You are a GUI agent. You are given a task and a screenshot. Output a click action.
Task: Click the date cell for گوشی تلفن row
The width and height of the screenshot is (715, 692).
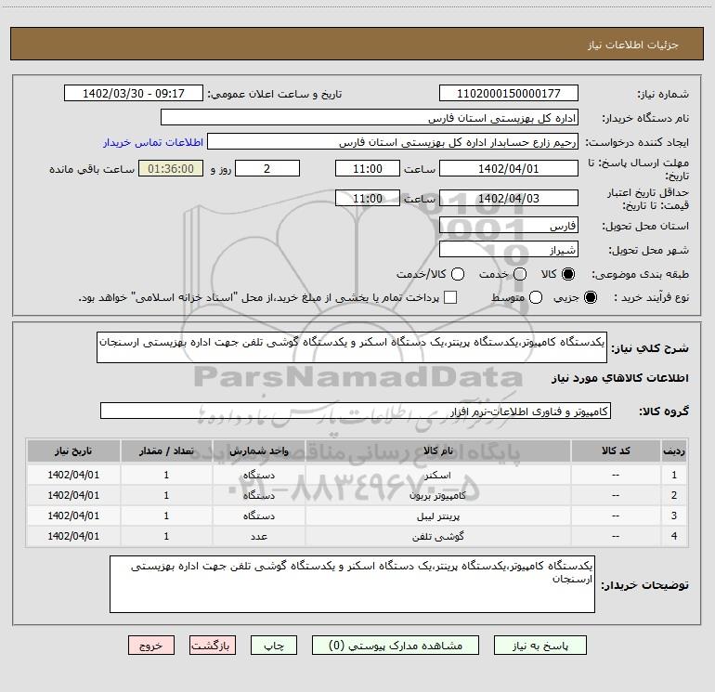coord(73,537)
